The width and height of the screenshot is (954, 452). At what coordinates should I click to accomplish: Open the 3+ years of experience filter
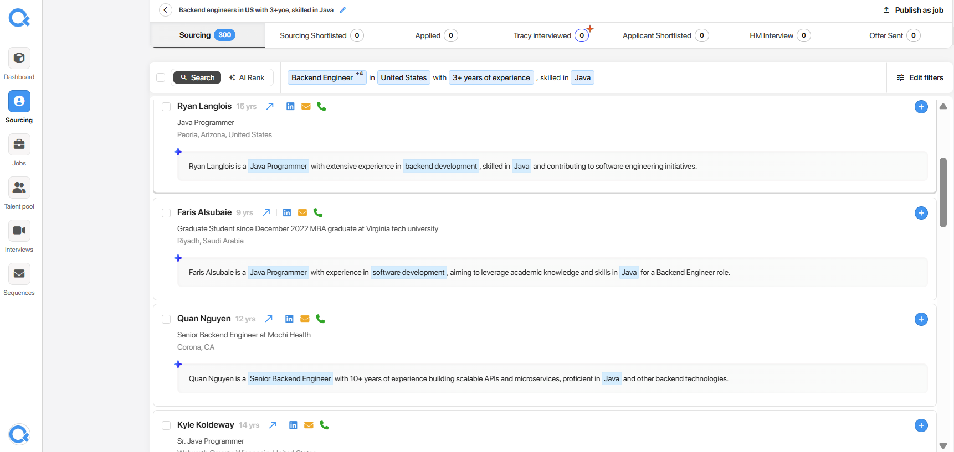coord(491,77)
